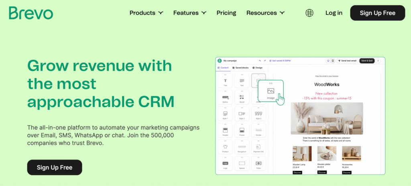Click the New collection pink text

point(326,93)
